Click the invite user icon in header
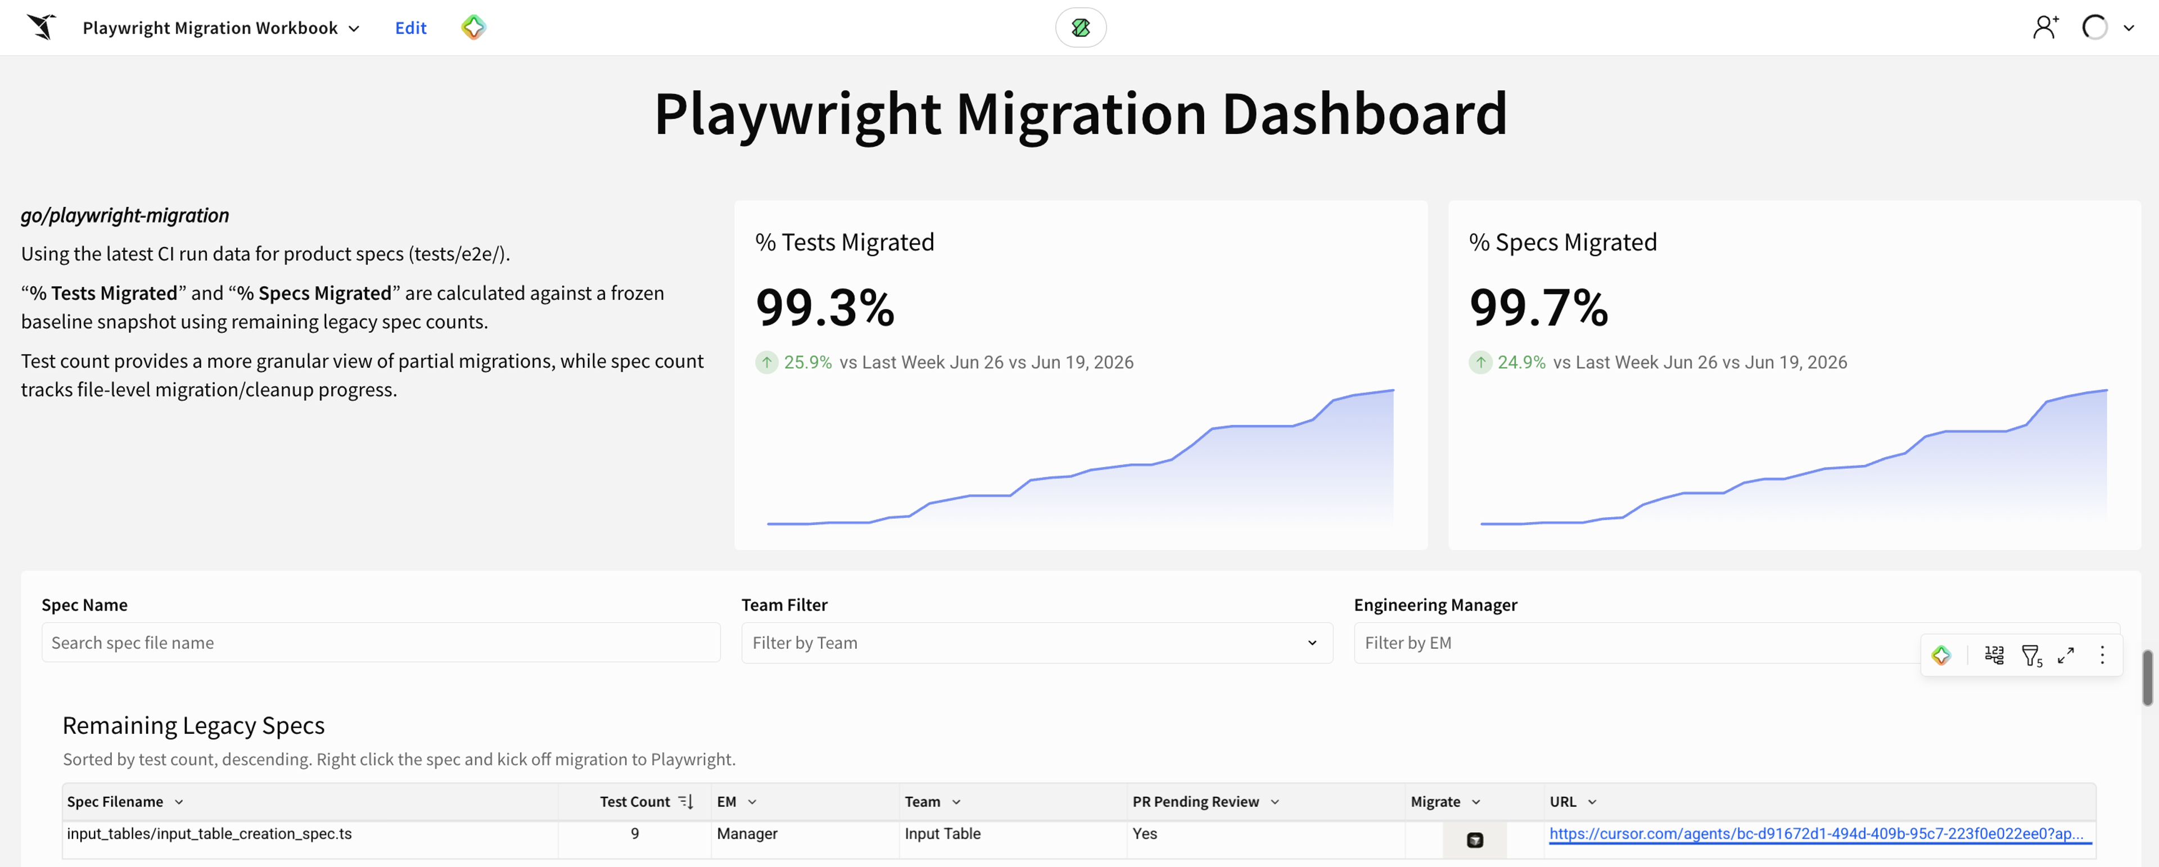Screen dimensions: 2159x867 (2045, 28)
